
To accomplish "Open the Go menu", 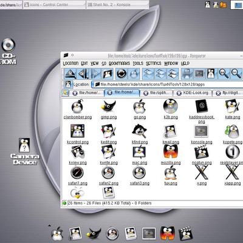I will click(x=104, y=63).
